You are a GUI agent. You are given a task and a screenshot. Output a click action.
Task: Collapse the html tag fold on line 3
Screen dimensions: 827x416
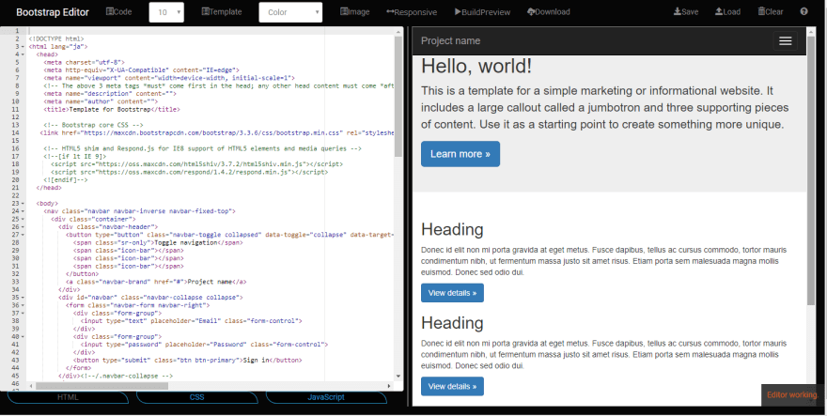coord(23,47)
